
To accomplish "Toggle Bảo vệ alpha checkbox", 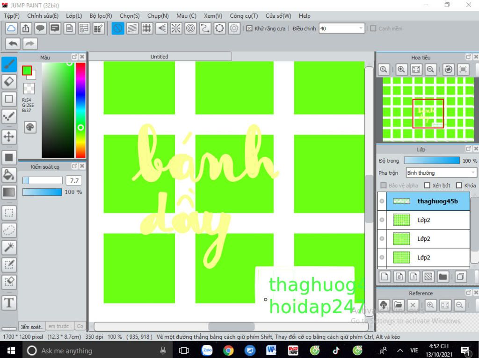I will tap(384, 185).
